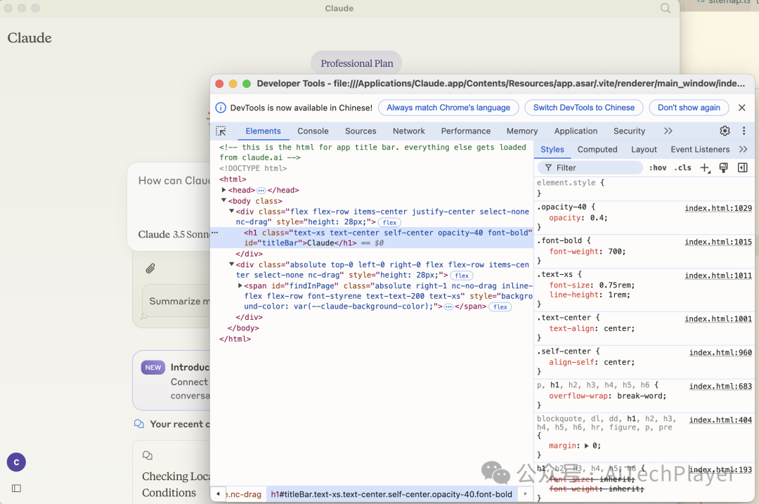
Task: Open the Security tab
Action: click(629, 131)
